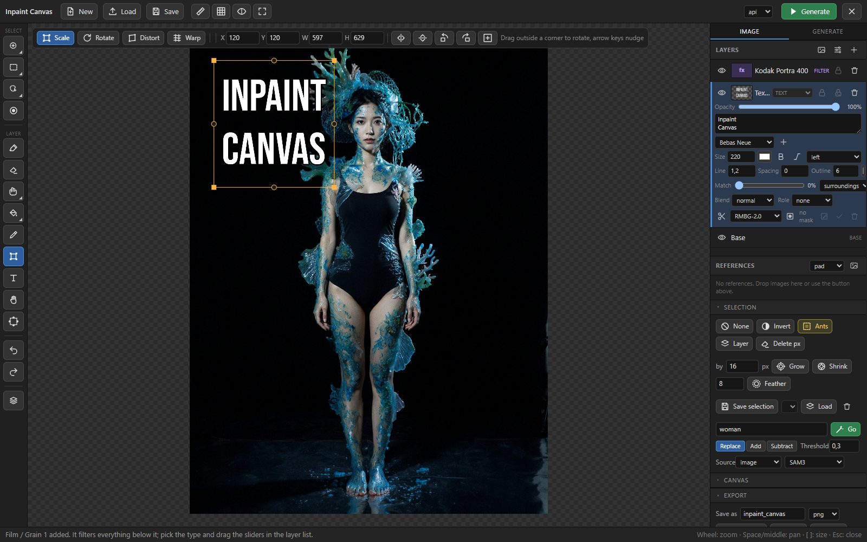Lock the Kodak Portra 400 layer
This screenshot has width=867, height=542.
pos(838,70)
